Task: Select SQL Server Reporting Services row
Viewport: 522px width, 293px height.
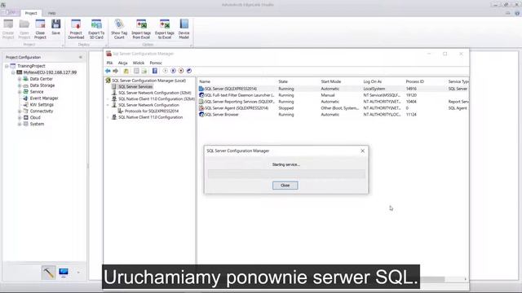Action: (x=333, y=102)
